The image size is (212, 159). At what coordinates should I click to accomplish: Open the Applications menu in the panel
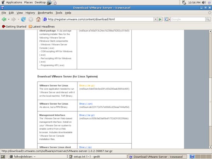14,2
